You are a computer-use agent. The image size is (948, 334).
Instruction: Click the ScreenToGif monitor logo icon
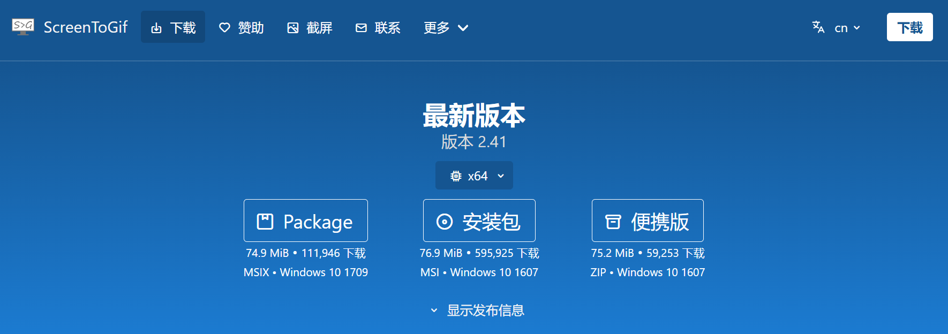pyautogui.click(x=22, y=27)
